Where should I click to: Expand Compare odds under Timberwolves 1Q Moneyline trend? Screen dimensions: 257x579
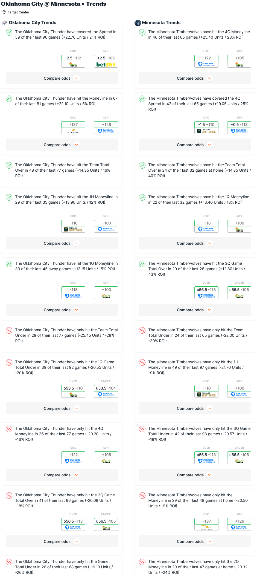pos(195,243)
